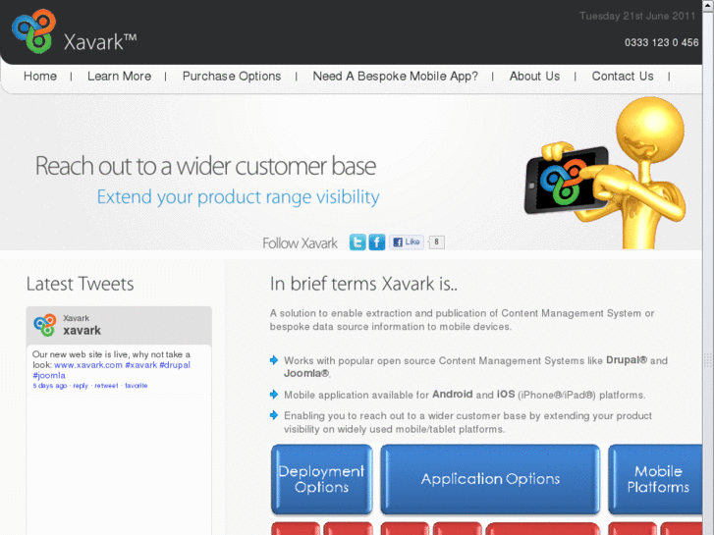Click the Like count box showing 8
Image resolution: width=714 pixels, height=535 pixels.
[436, 241]
